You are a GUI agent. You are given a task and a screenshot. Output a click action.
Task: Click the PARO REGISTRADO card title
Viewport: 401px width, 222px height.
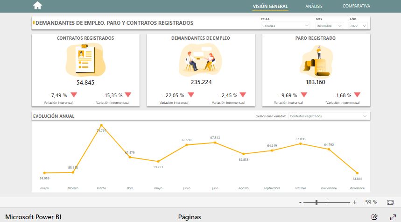pyautogui.click(x=316, y=38)
